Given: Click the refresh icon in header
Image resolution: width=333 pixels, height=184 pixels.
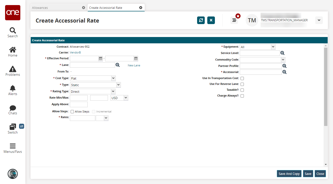Looking at the screenshot, I should pos(201,20).
